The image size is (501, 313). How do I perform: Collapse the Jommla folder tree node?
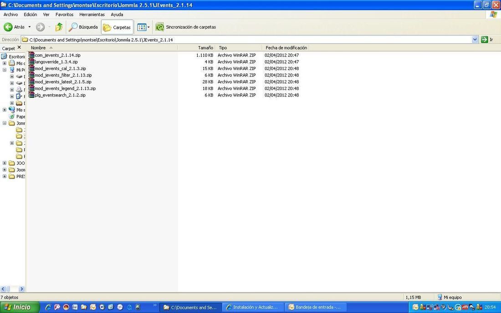click(x=5, y=123)
